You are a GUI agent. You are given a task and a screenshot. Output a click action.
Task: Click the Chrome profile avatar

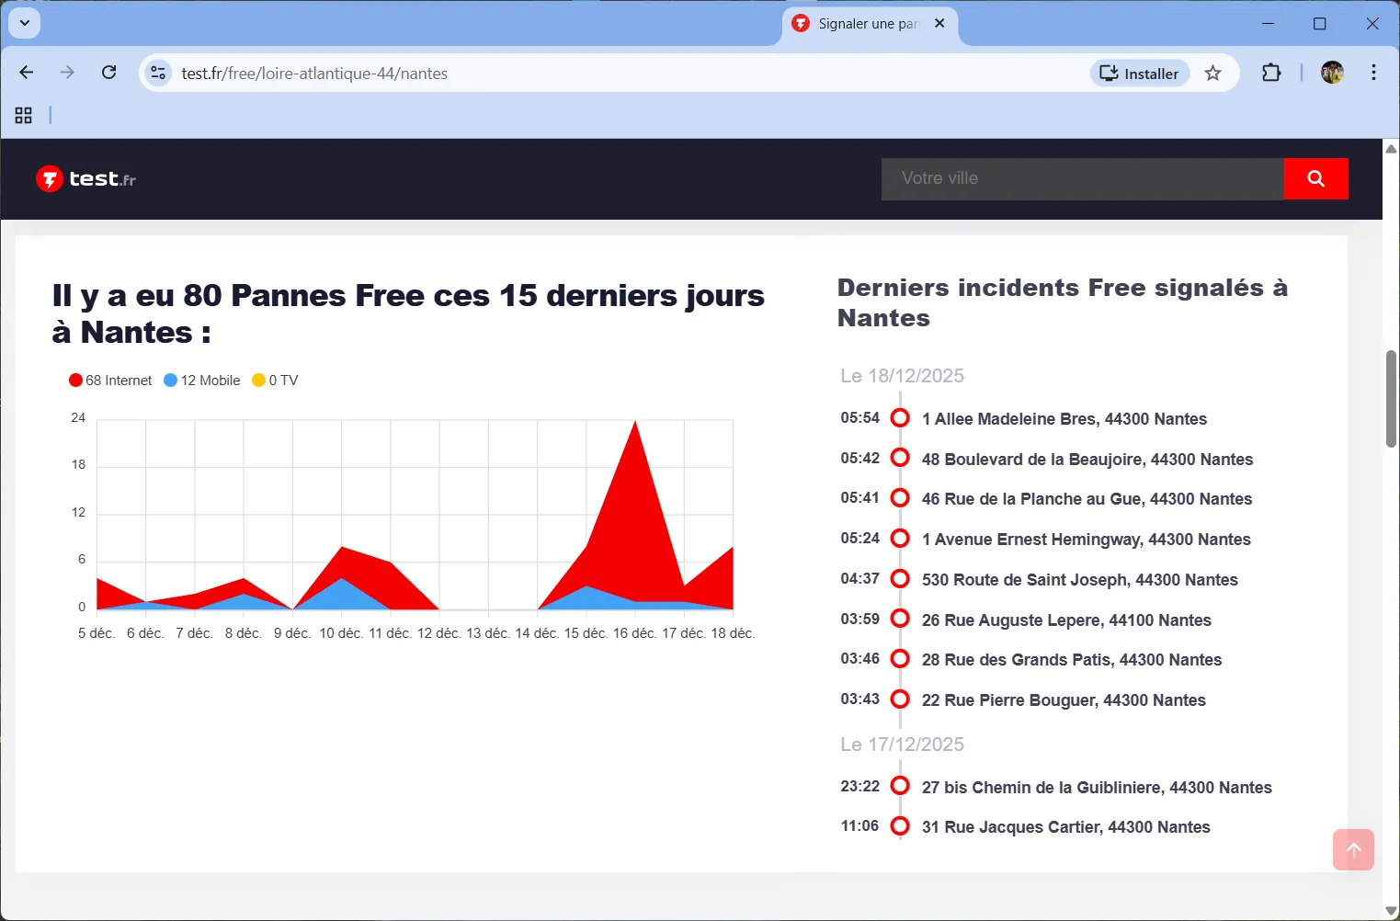click(x=1331, y=73)
